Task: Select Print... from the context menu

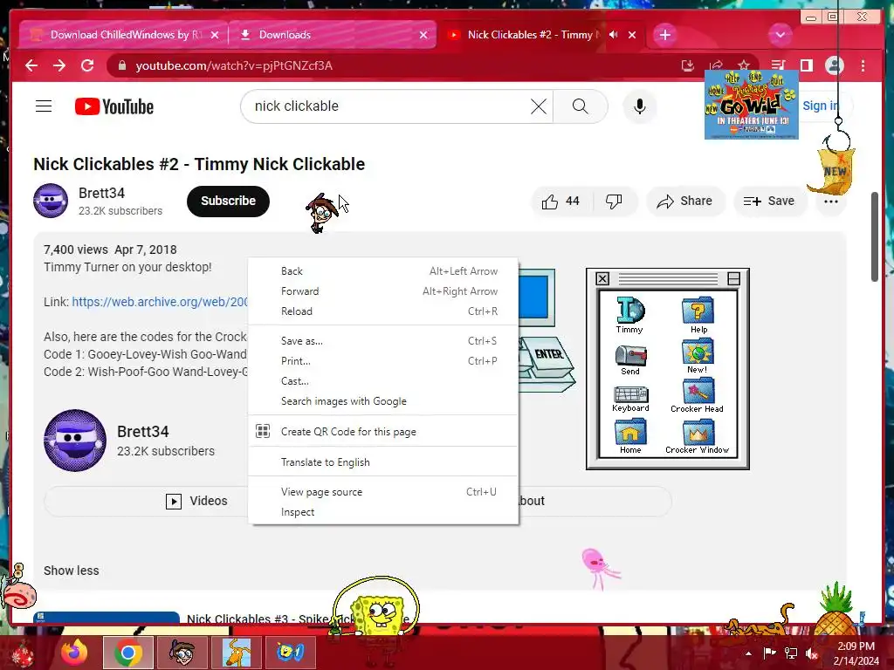Action: click(x=382, y=360)
